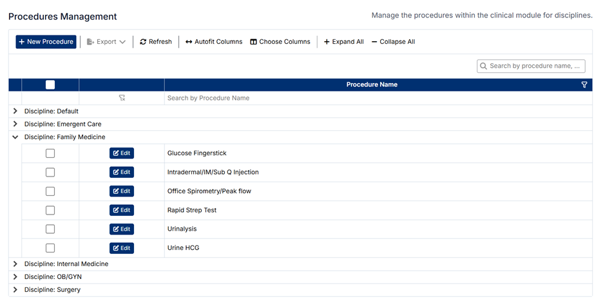The width and height of the screenshot is (603, 306).
Task: Expand the Discipline: Default group
Action: pos(15,111)
